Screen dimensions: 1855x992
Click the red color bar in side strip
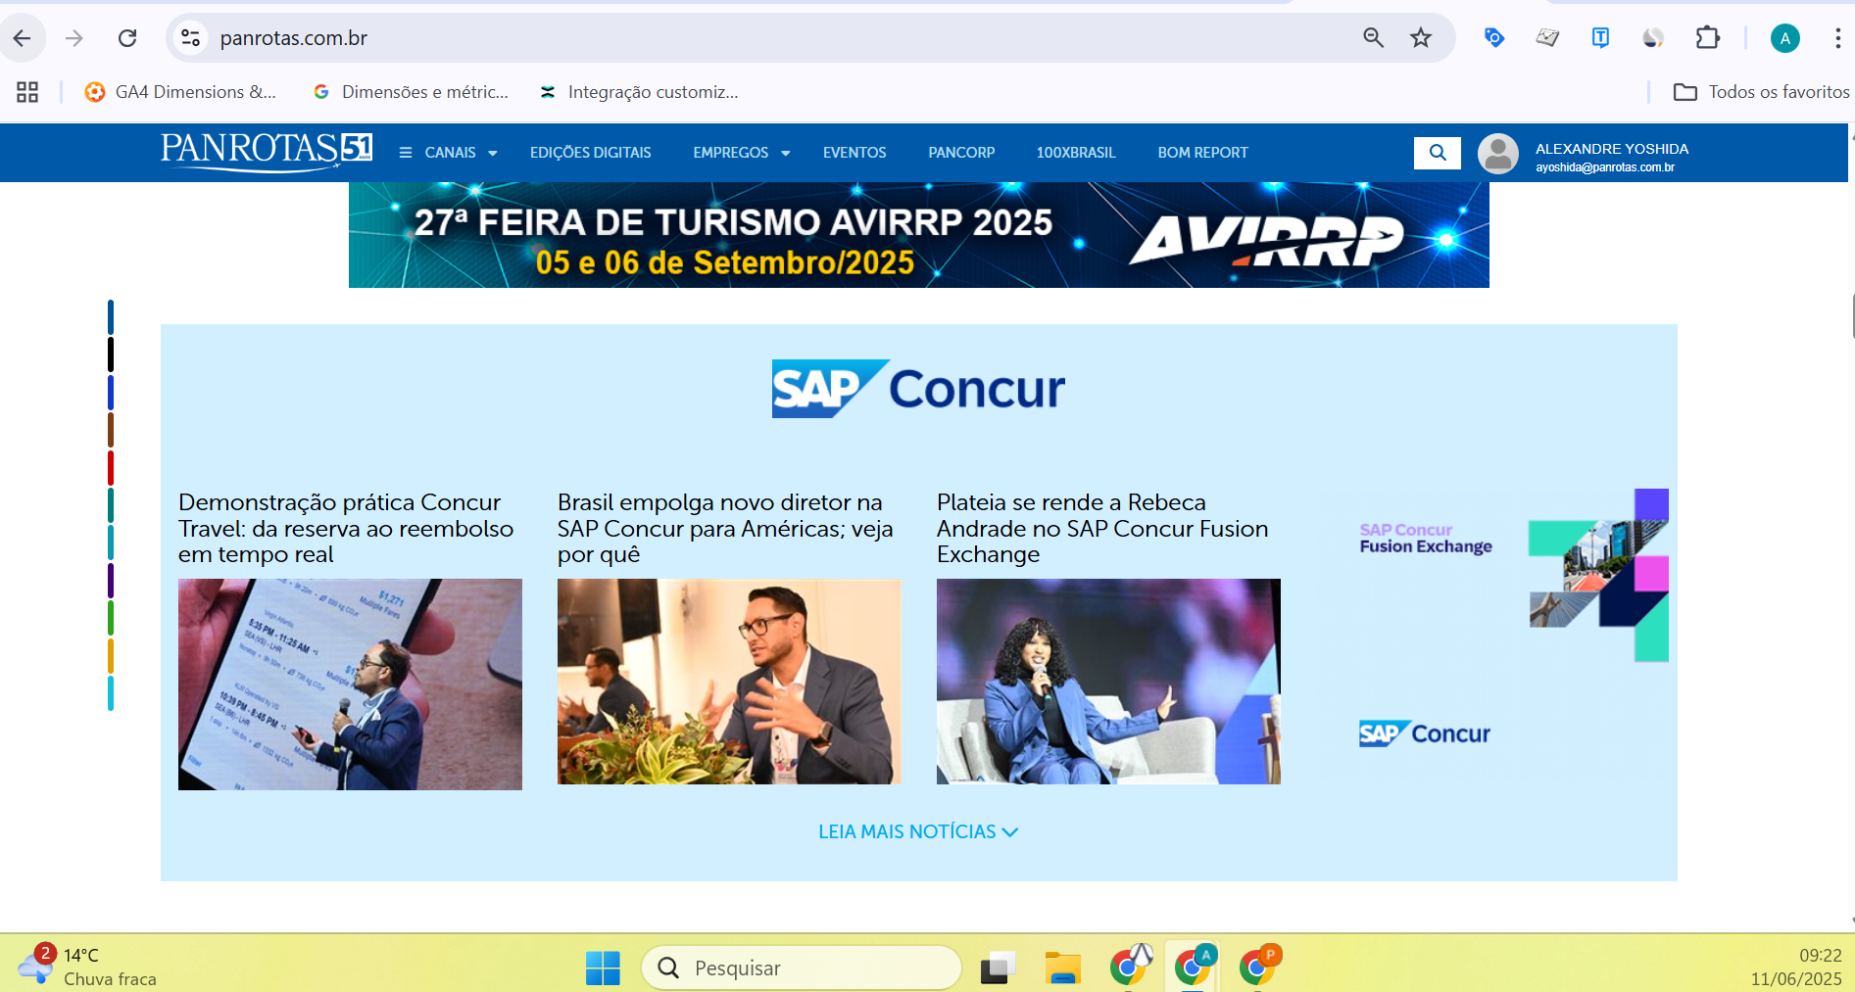(111, 468)
